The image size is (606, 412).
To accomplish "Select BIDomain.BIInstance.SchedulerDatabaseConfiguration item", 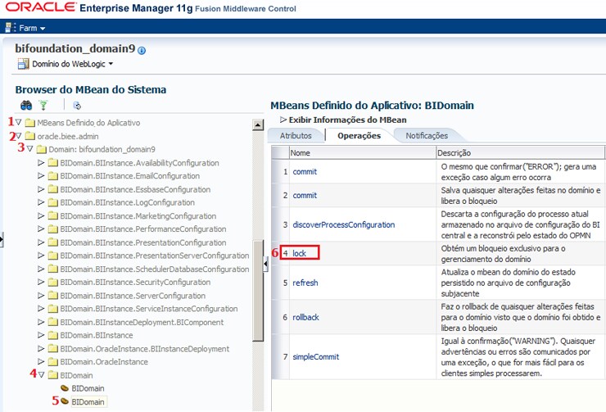I will pos(155,269).
